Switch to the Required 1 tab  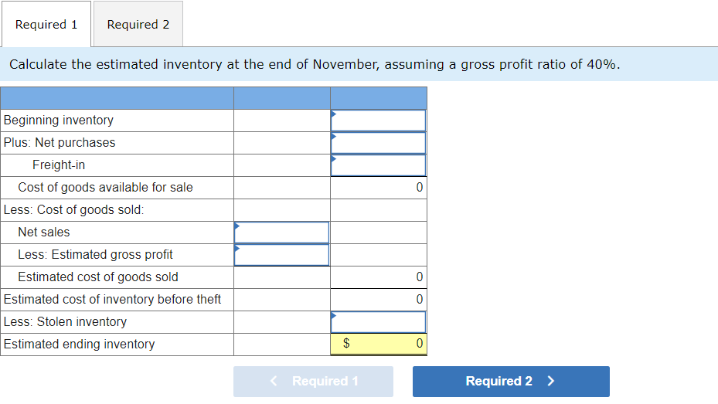46,25
